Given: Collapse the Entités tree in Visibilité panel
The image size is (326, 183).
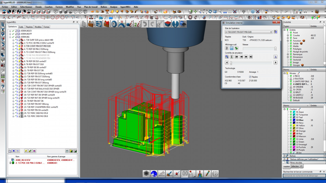Looking at the screenshot, I should [x=284, y=30].
